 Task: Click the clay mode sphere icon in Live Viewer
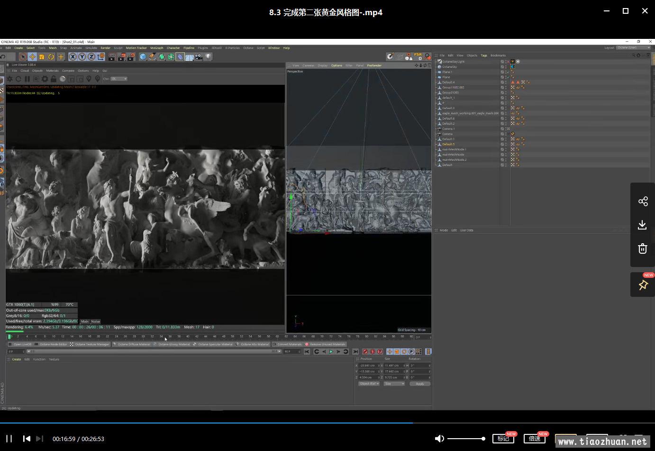coord(63,79)
